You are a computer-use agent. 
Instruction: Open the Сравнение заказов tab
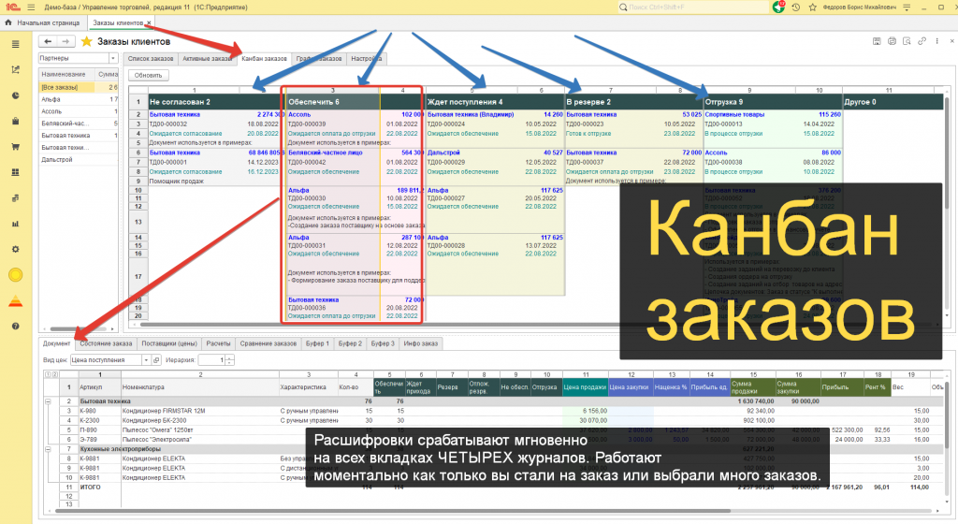point(269,343)
